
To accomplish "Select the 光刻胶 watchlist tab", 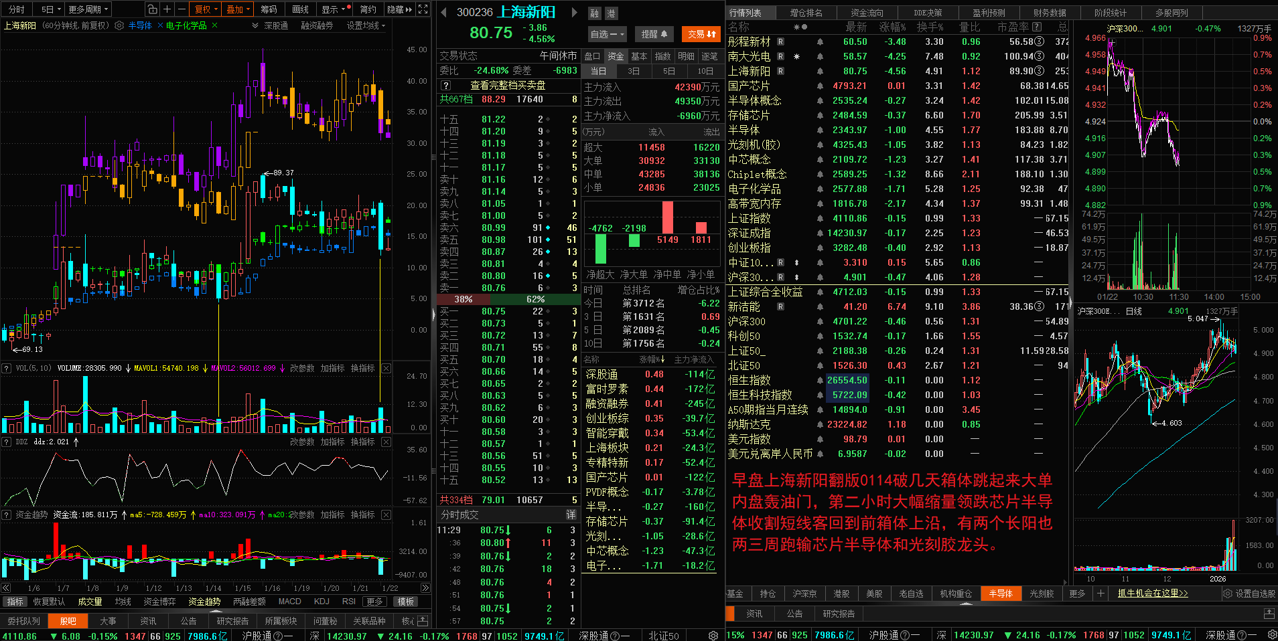I will [x=1041, y=593].
